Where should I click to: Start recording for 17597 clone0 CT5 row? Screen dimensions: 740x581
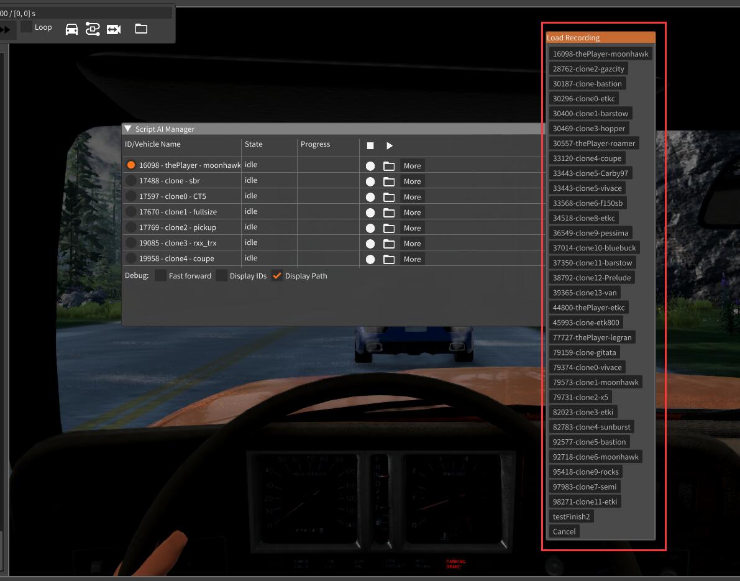(370, 197)
